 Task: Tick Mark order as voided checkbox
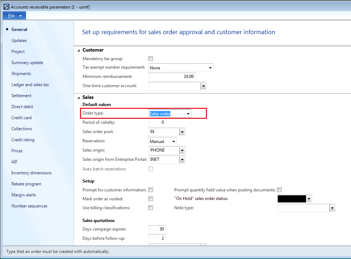pos(151,199)
